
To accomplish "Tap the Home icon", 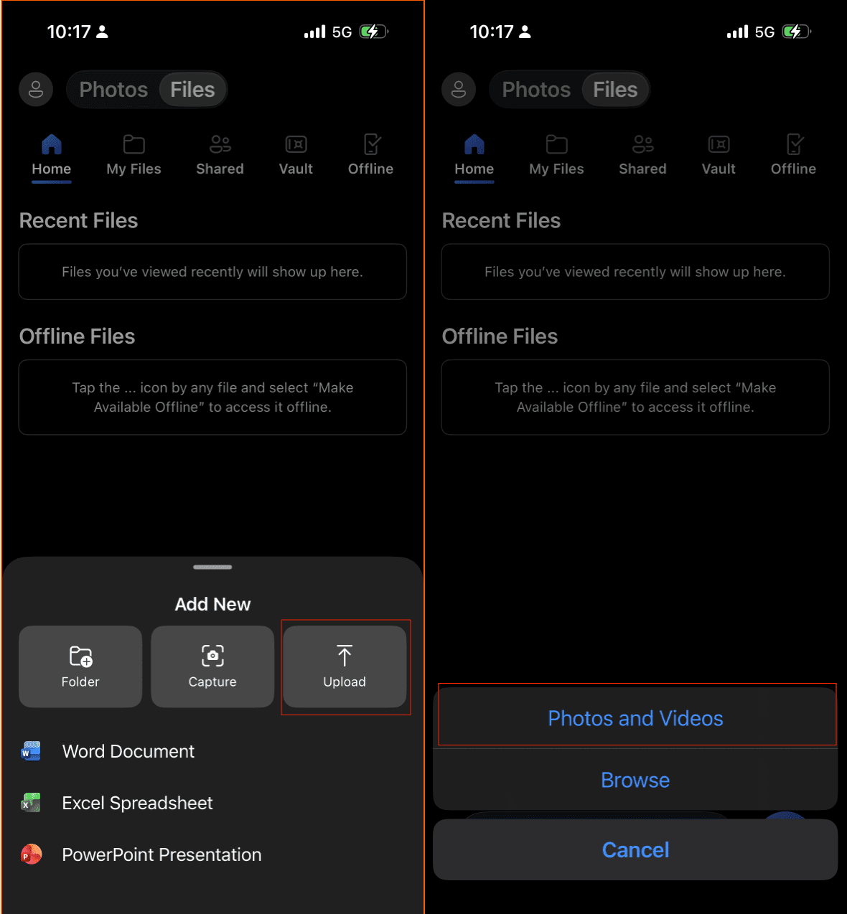I will click(x=51, y=155).
